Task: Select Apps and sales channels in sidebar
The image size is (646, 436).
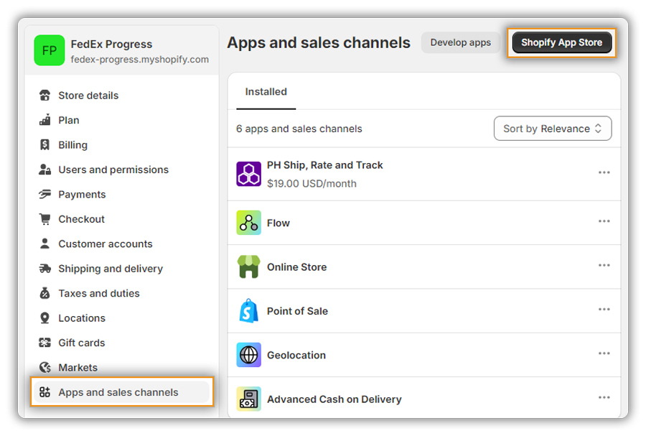Action: pyautogui.click(x=122, y=392)
